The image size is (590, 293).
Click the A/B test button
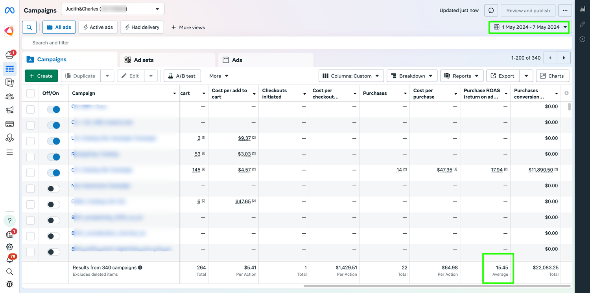[182, 76]
